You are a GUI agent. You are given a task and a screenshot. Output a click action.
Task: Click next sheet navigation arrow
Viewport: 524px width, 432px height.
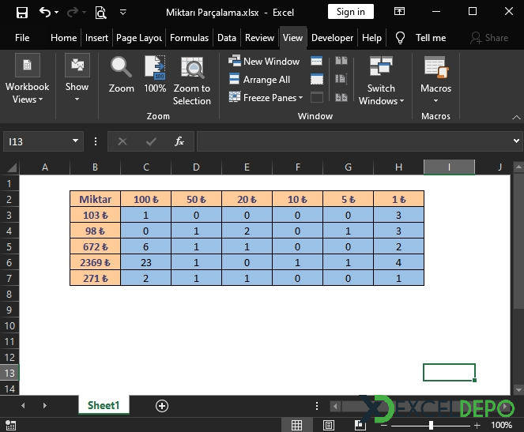click(x=45, y=406)
